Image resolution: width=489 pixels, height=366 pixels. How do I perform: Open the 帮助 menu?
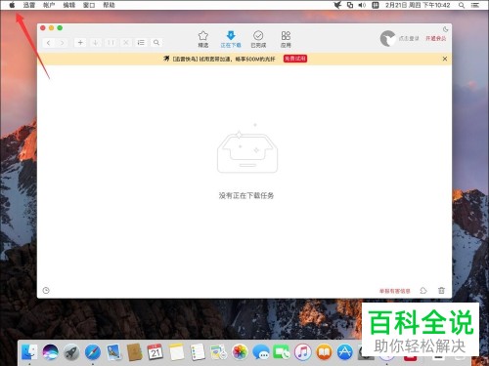(109, 5)
